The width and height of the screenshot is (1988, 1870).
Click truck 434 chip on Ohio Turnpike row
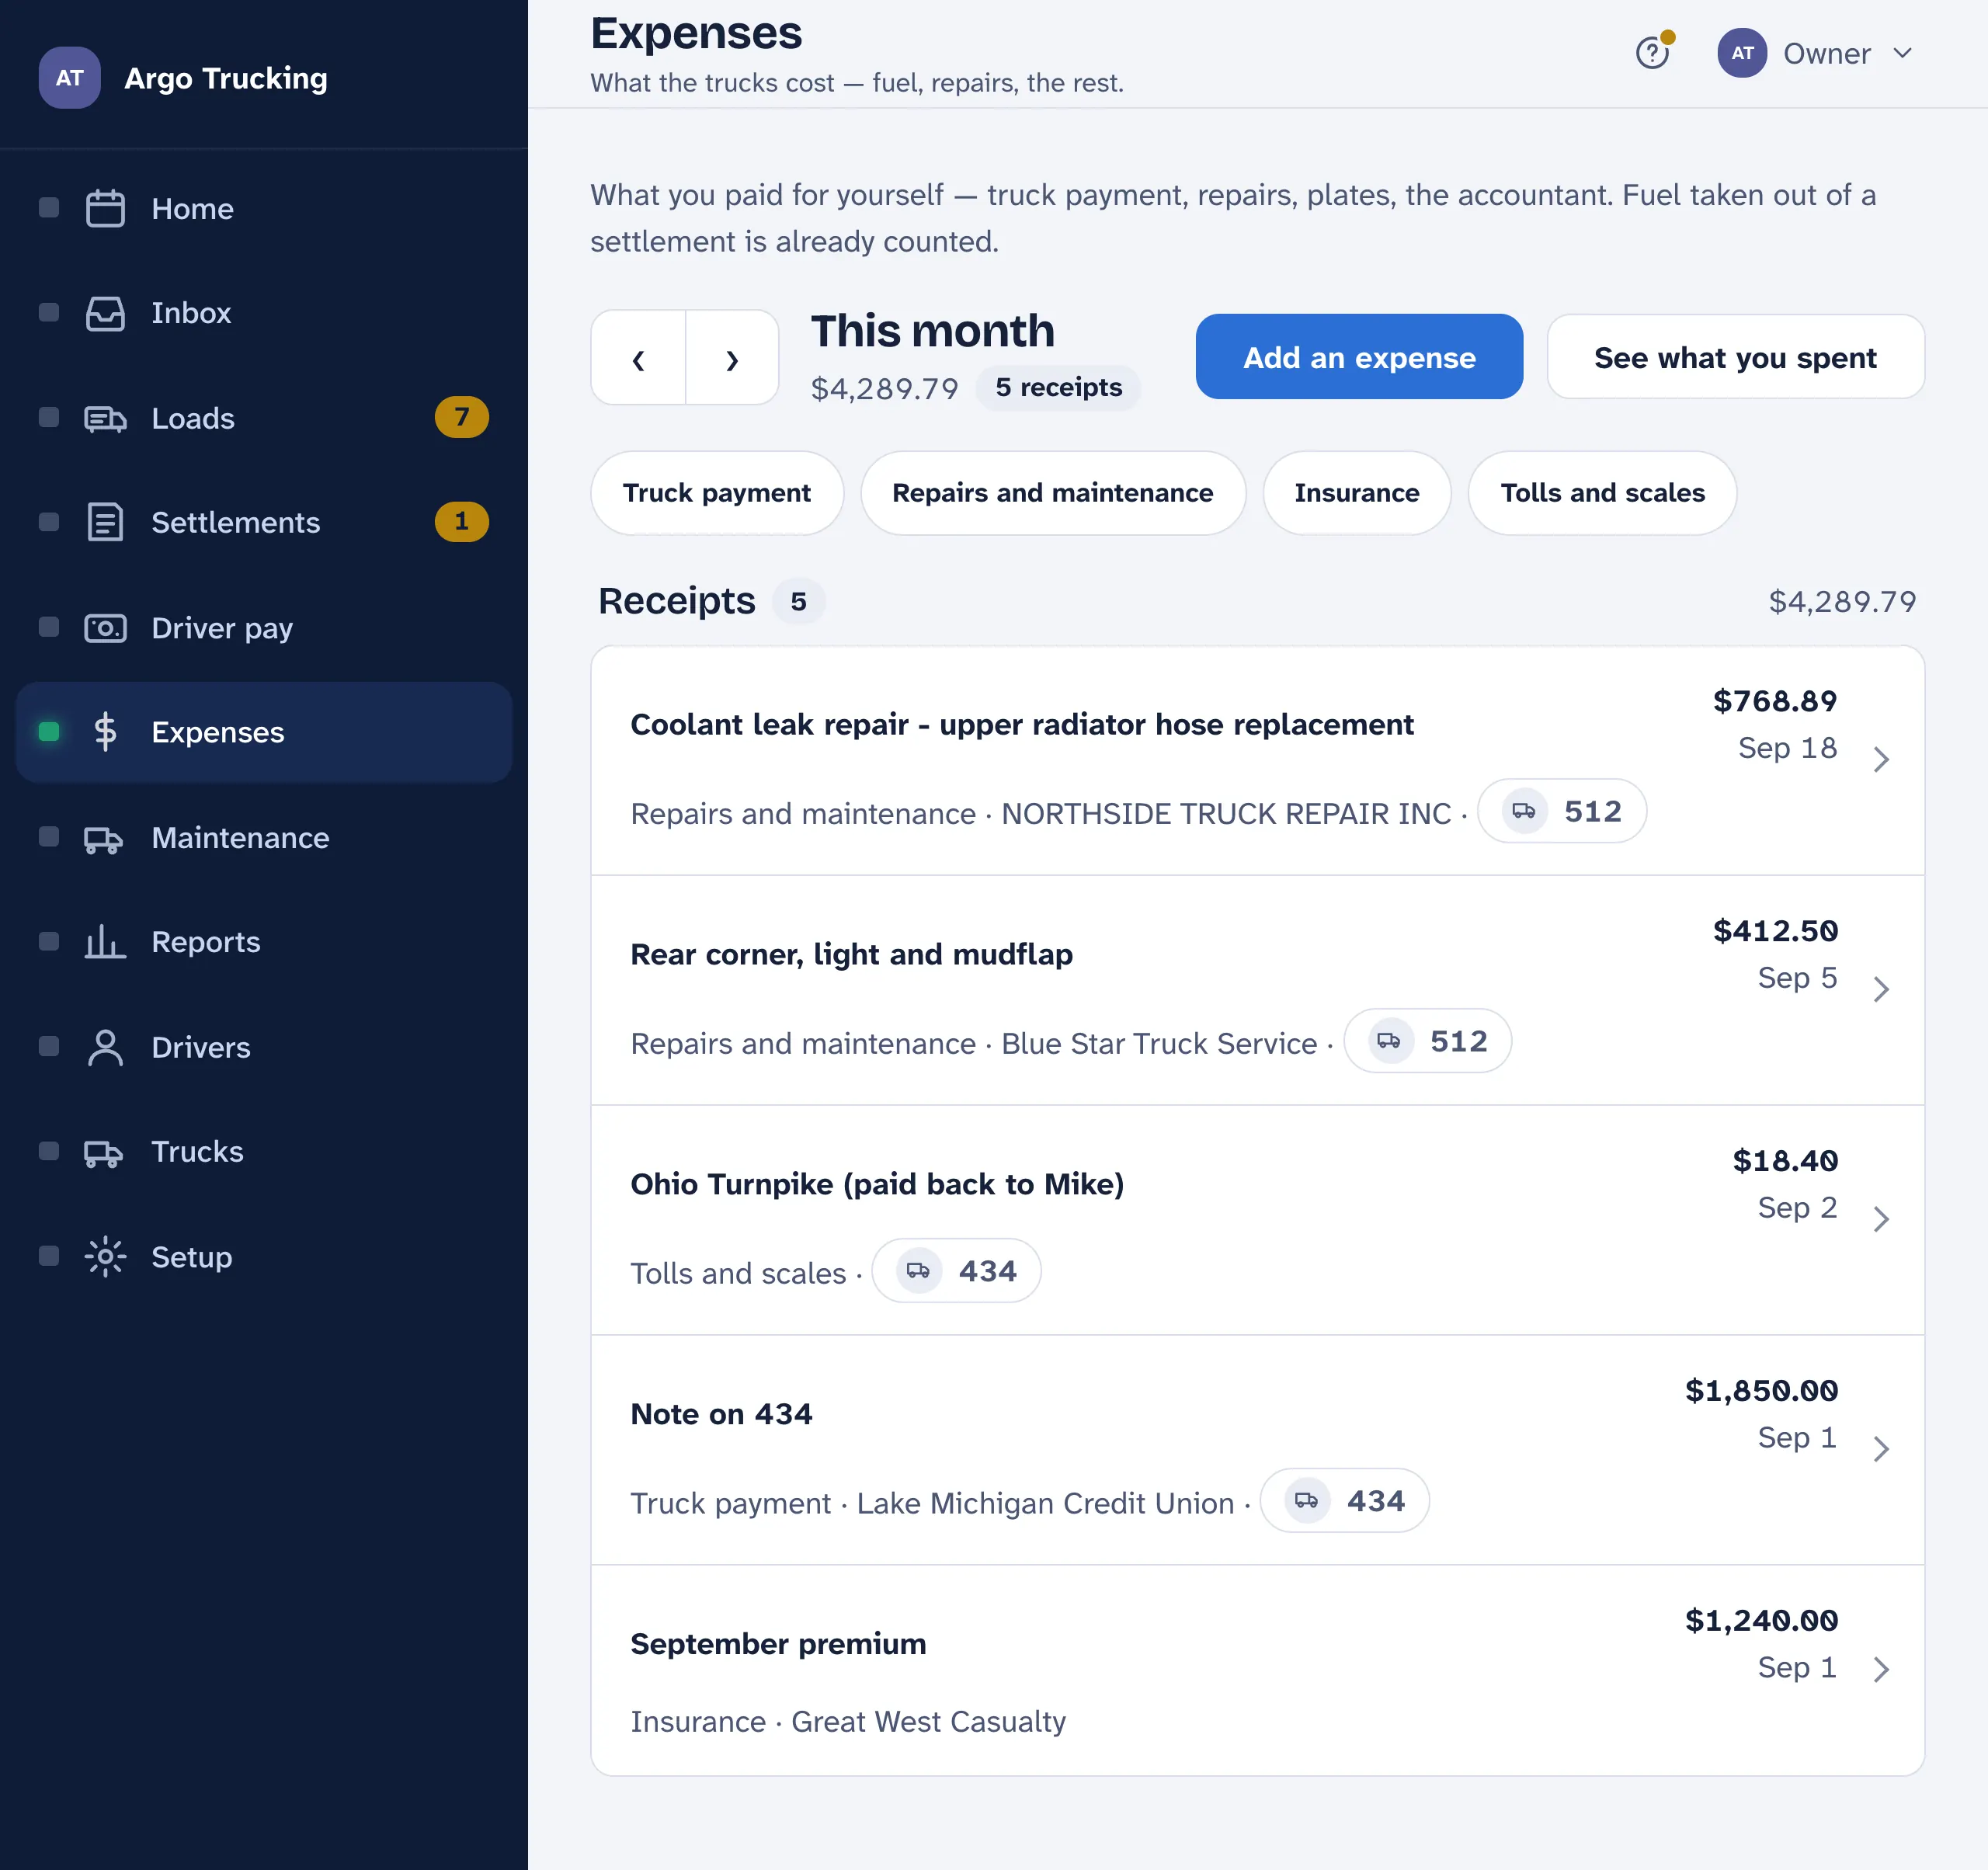pos(956,1270)
